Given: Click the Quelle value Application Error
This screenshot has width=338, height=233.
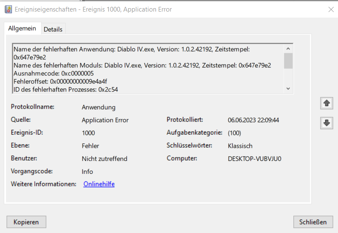Looking at the screenshot, I should tap(105, 120).
